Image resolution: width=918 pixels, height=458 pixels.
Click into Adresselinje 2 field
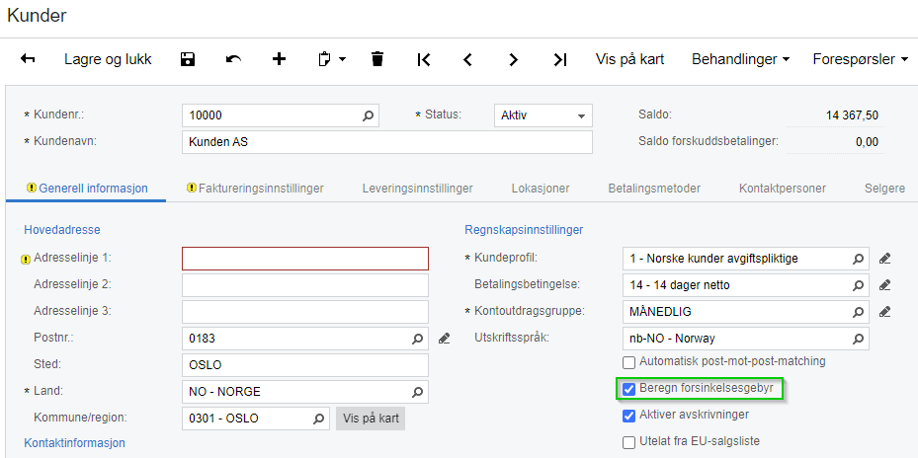point(305,285)
